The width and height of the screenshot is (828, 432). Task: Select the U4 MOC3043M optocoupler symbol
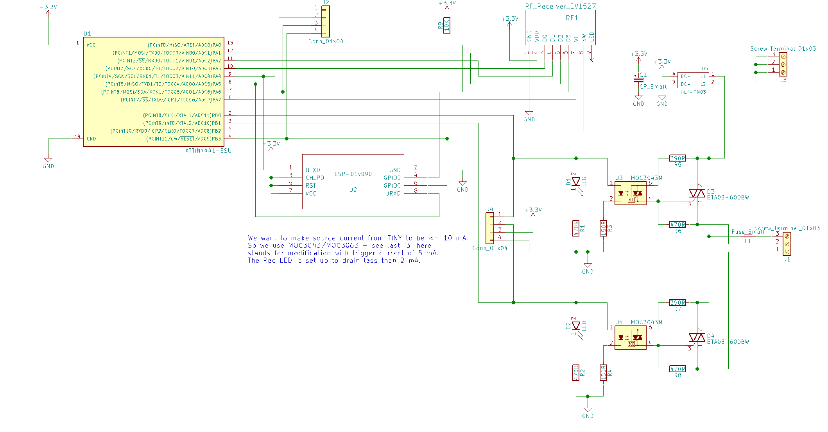pos(630,338)
